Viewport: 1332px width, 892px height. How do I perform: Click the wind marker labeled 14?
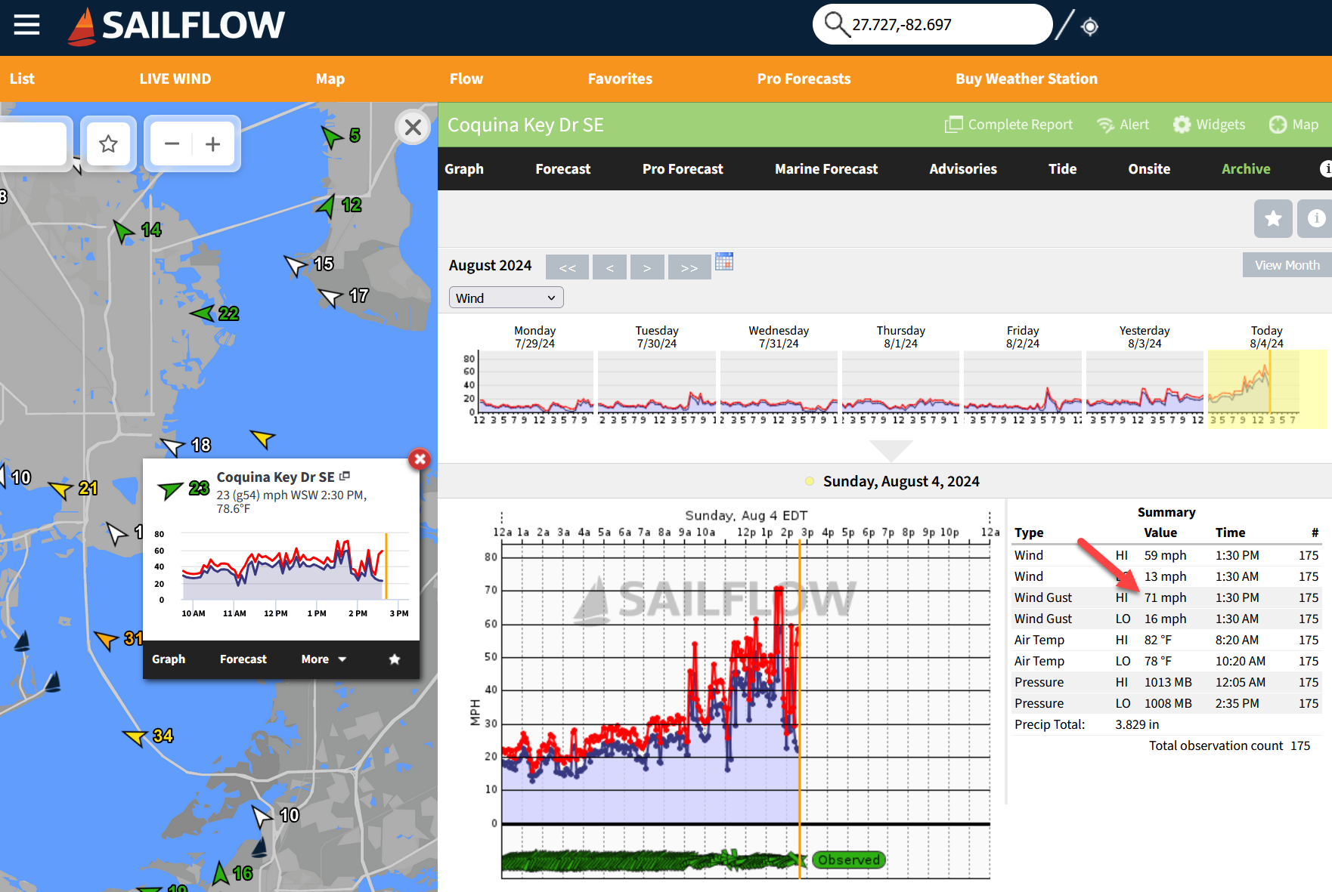137,230
